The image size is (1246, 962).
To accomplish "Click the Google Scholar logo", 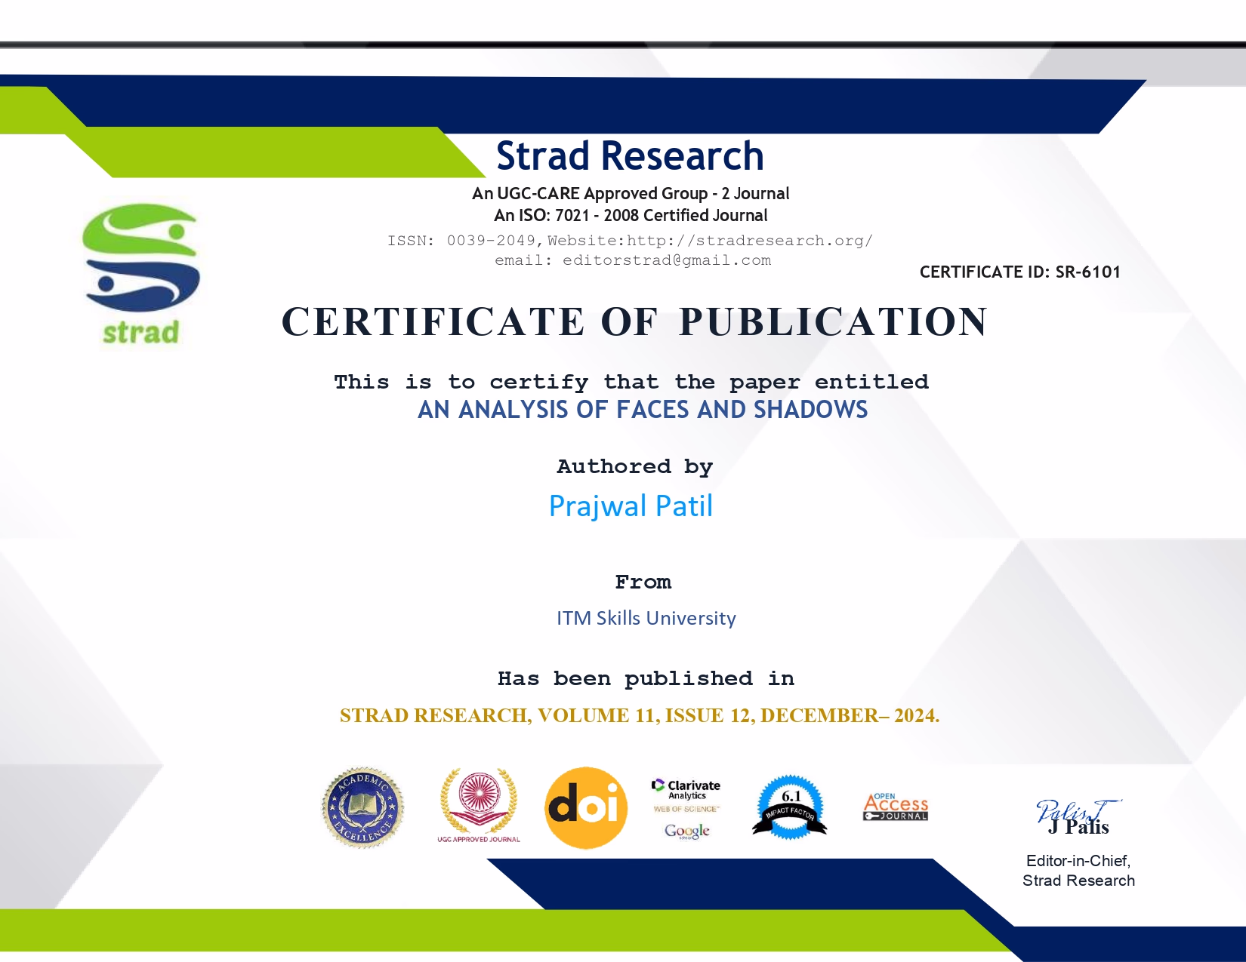I will pos(687,831).
